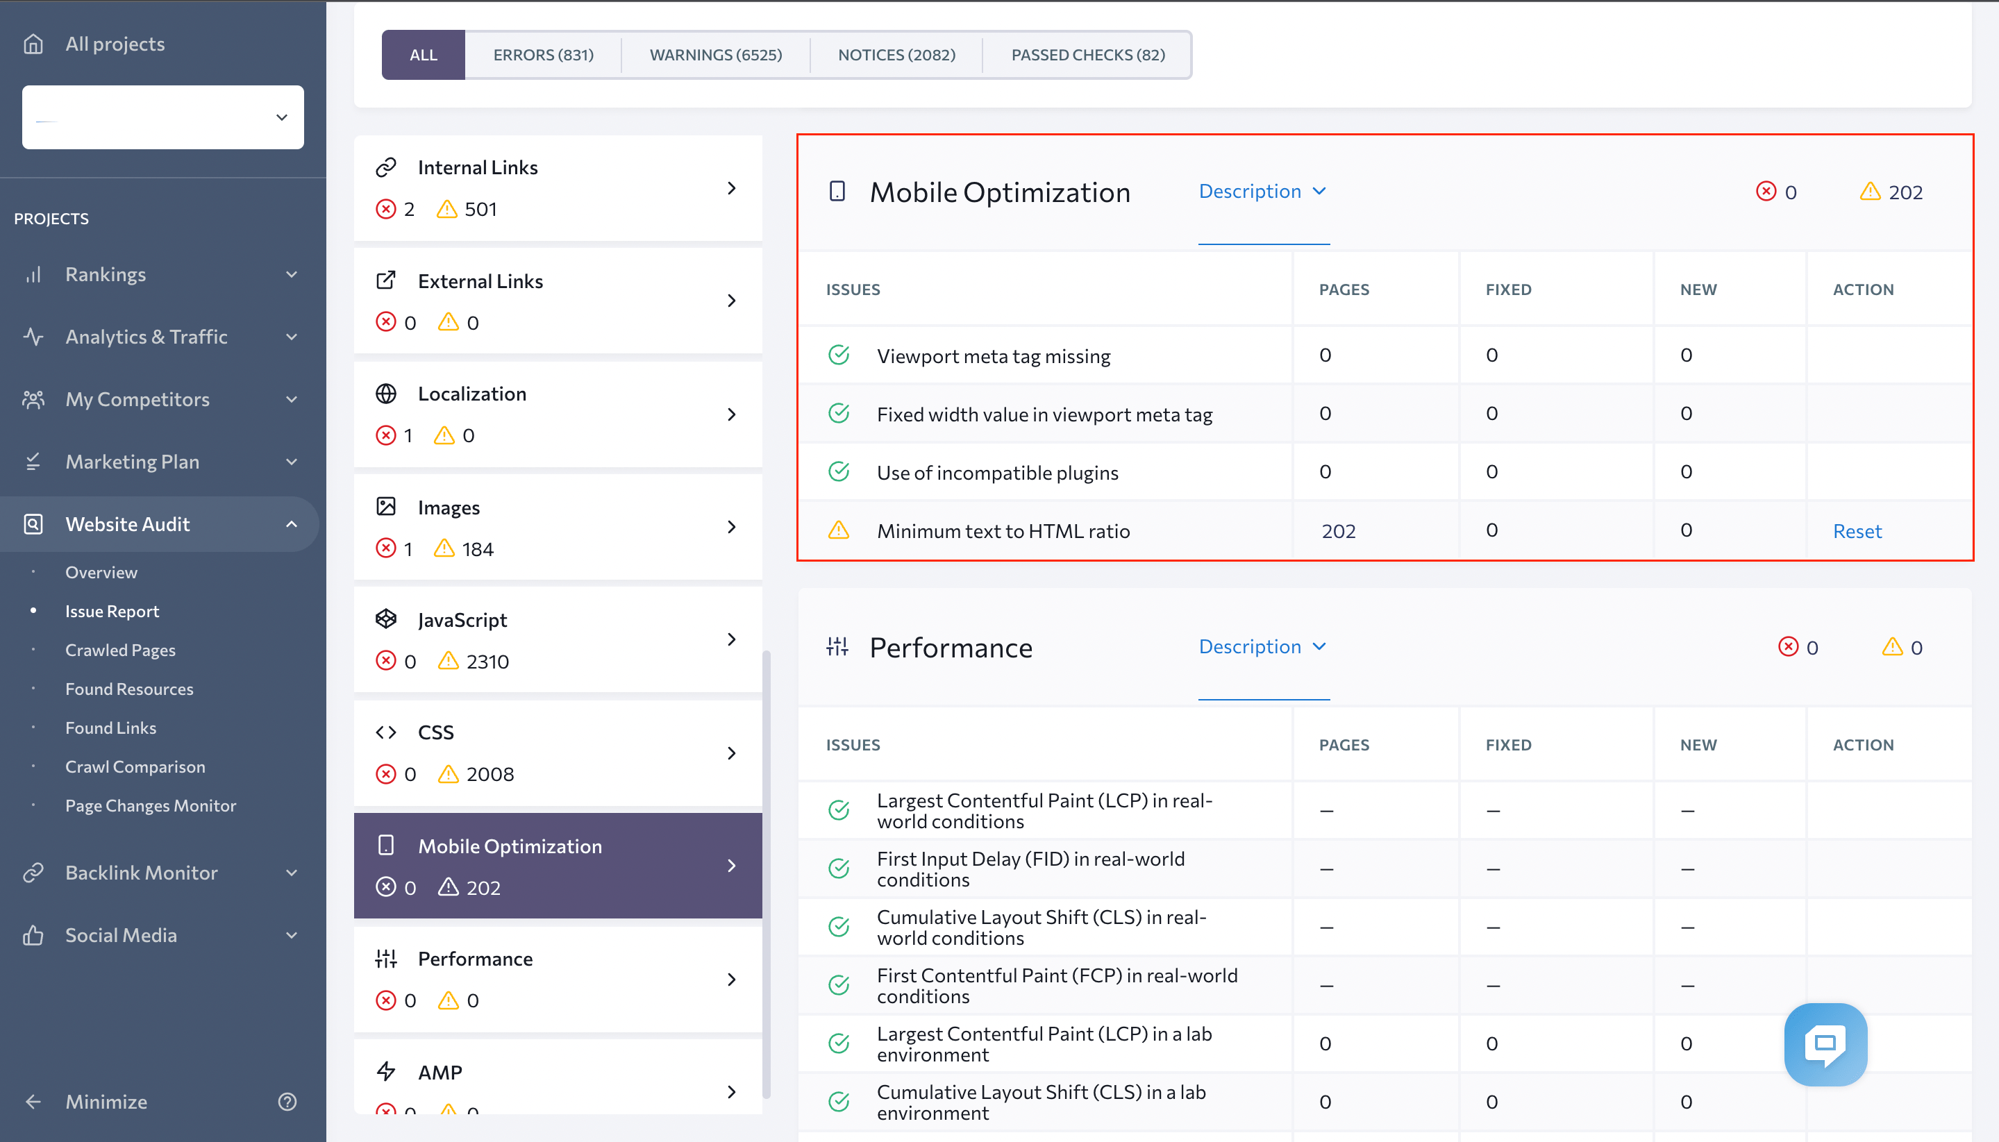Click the Localization globe icon

point(386,394)
